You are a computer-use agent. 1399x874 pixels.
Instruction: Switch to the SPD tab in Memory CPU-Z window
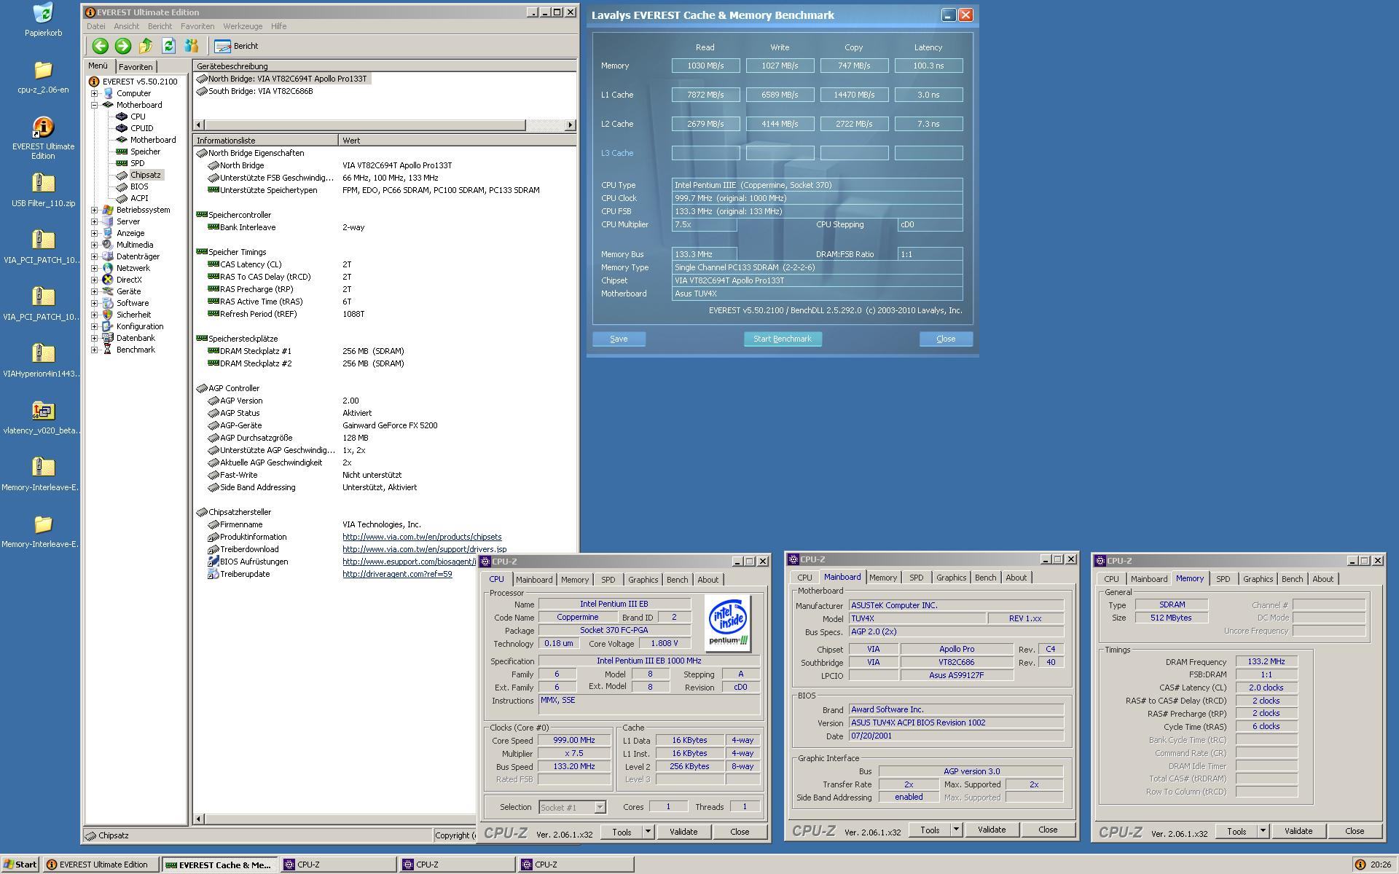pos(1223,579)
